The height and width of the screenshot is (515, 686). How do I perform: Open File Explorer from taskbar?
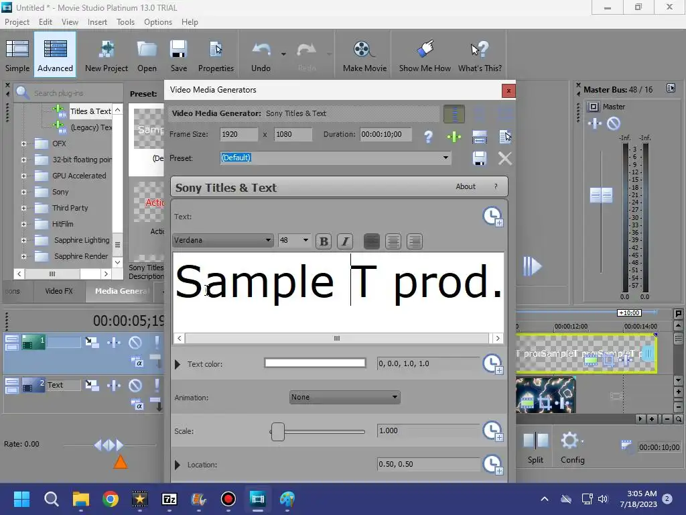click(81, 499)
